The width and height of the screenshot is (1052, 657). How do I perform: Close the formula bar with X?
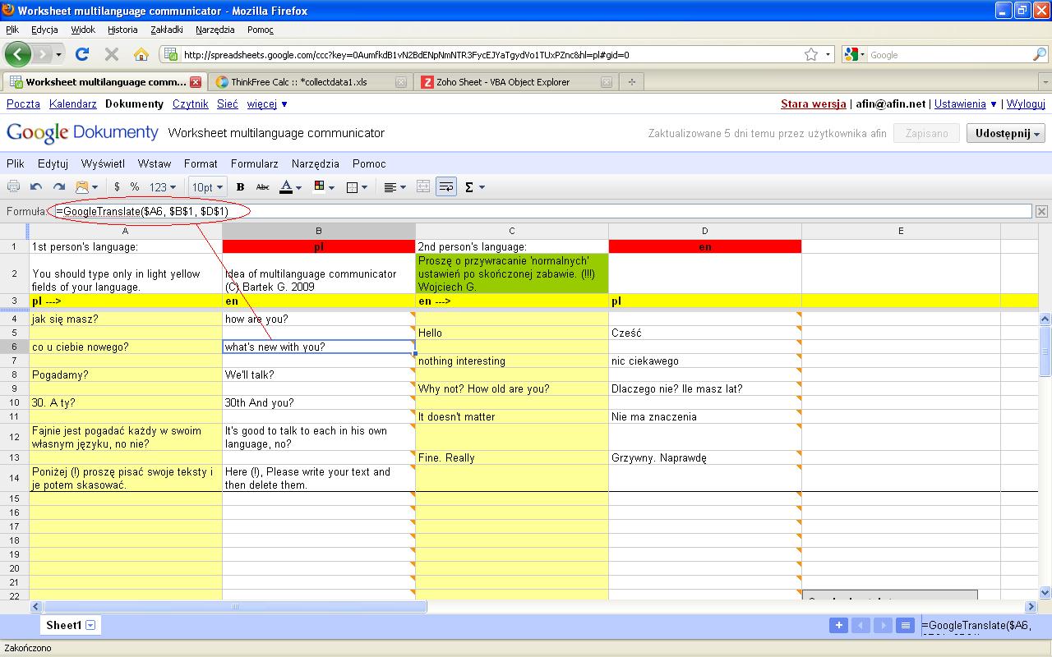[x=1041, y=211]
